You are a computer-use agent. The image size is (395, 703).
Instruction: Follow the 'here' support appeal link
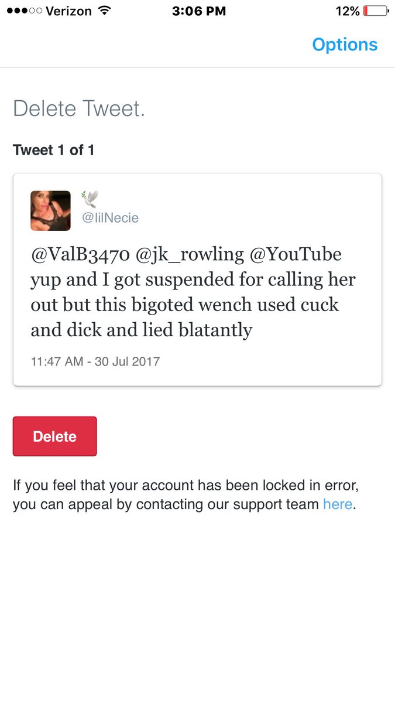point(338,504)
